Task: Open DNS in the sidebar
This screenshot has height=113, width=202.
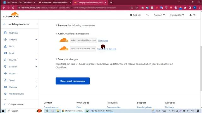Action: (11, 46)
